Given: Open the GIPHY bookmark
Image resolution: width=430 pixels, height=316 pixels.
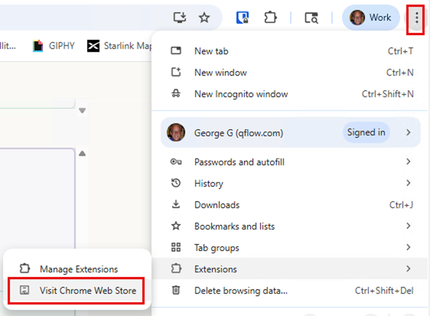Looking at the screenshot, I should (54, 46).
